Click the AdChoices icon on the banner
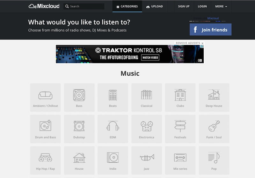255x178 pixels. 202,46
